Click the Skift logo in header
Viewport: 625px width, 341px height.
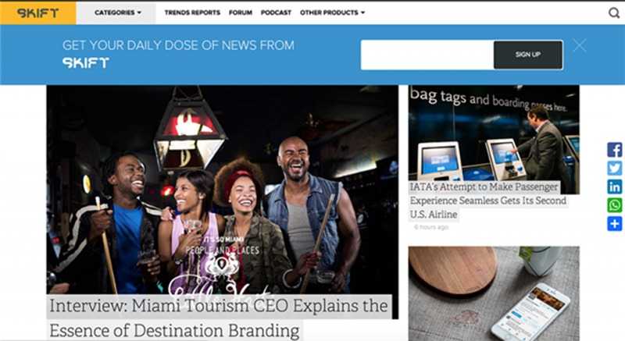(37, 12)
